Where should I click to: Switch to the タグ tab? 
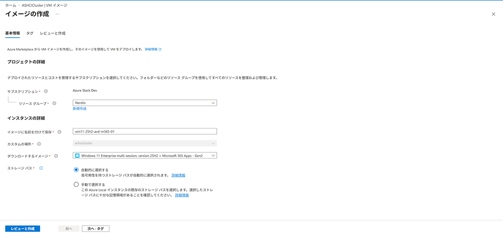click(x=30, y=33)
